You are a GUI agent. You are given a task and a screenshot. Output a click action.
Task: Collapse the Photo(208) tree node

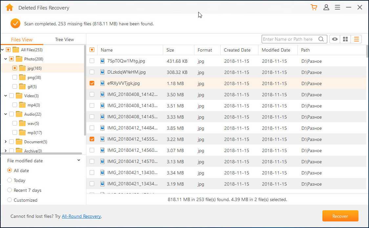(6, 59)
